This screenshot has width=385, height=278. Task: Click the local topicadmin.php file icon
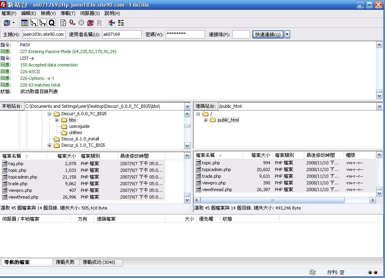click(5, 177)
